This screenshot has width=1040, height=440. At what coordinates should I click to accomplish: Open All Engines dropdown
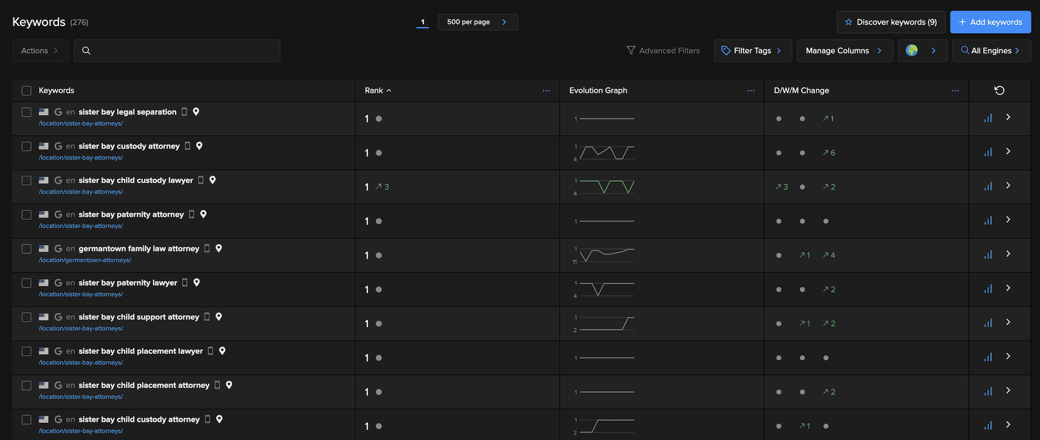991,50
